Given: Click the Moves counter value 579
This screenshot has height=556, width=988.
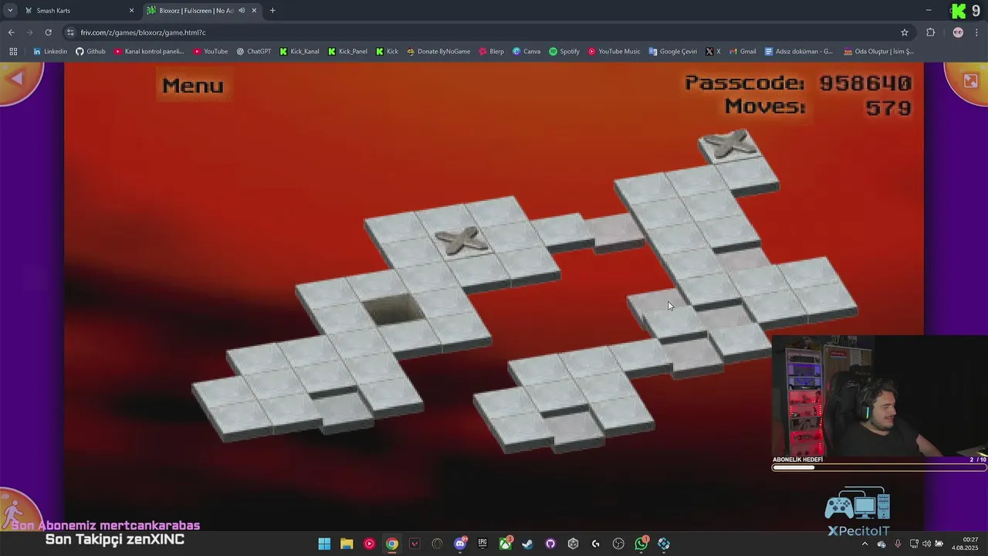Looking at the screenshot, I should (x=888, y=107).
